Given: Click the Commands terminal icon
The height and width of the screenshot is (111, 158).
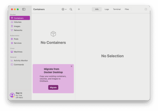Looking at the screenshot, I should coord(12,64).
